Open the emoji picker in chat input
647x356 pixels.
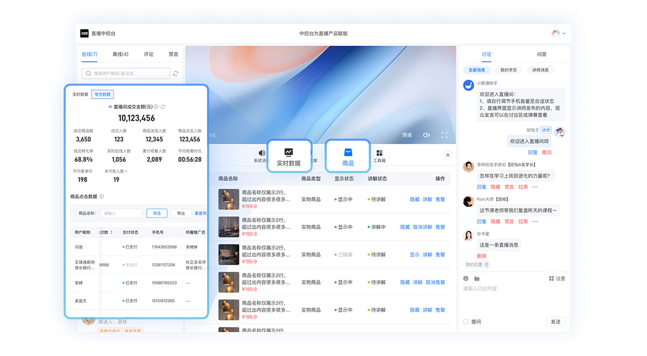click(466, 278)
